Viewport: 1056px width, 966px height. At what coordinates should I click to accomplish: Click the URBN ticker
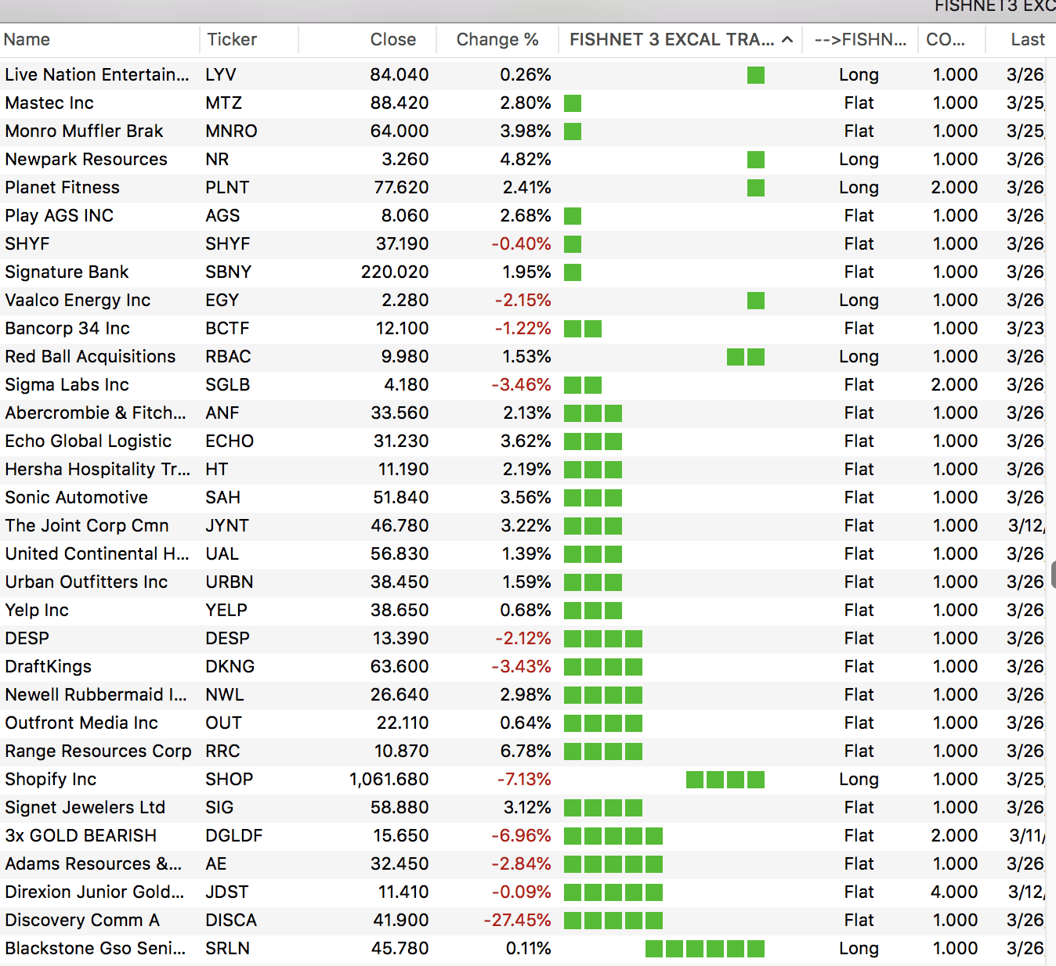tap(230, 582)
